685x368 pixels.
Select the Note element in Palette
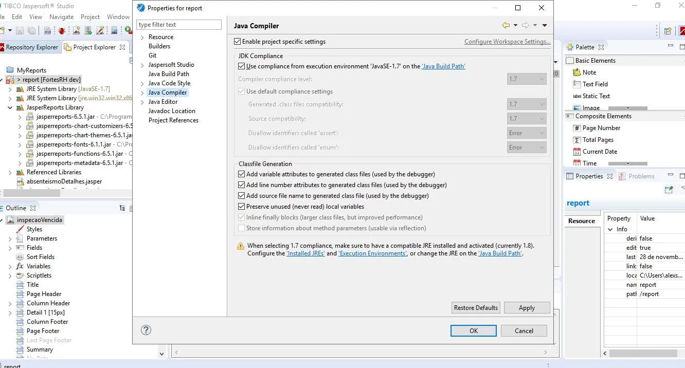589,72
